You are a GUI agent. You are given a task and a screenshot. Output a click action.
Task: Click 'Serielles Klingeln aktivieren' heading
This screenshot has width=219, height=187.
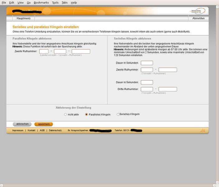tap(132, 39)
